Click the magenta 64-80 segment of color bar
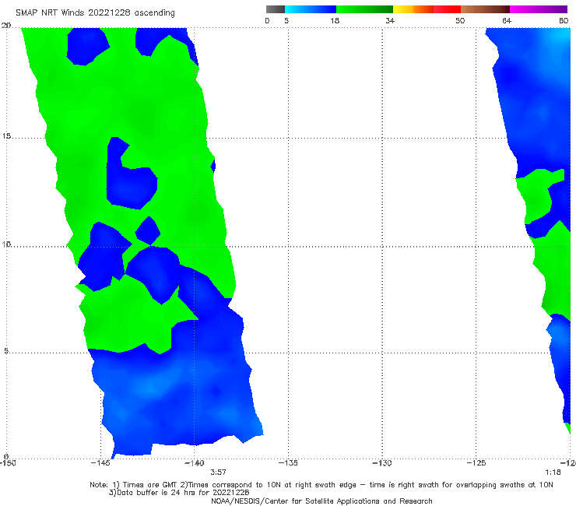This screenshot has height=506, width=576. pos(539,9)
